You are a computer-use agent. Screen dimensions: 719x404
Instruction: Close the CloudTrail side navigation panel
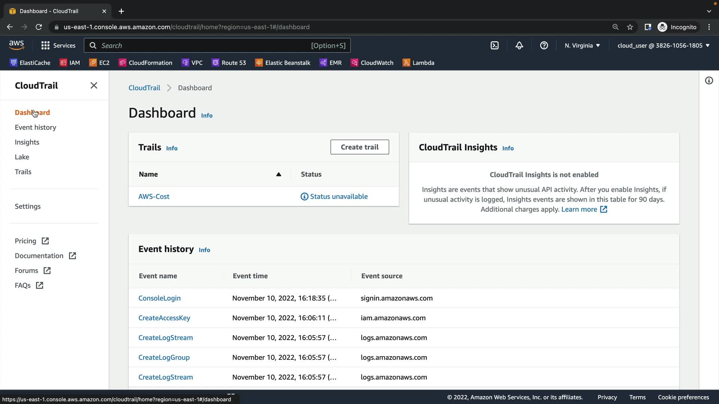tap(94, 86)
